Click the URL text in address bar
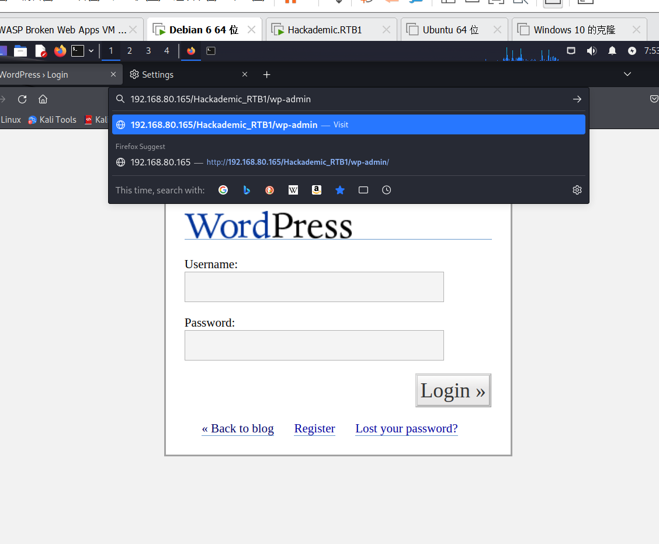This screenshot has width=659, height=544. 221,99
